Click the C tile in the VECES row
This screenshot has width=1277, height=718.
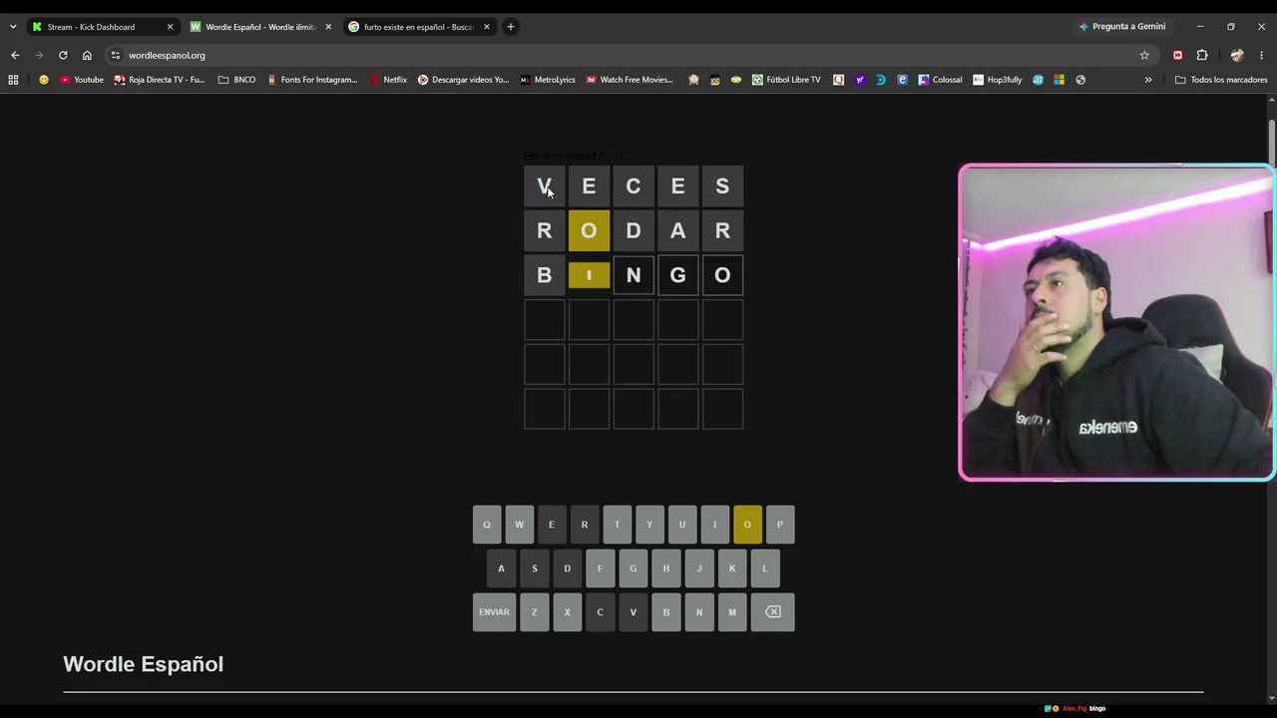click(634, 186)
